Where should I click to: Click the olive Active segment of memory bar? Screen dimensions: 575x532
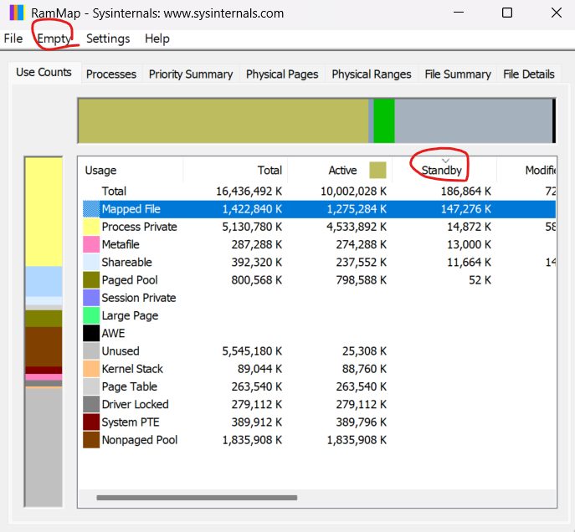[x=223, y=120]
